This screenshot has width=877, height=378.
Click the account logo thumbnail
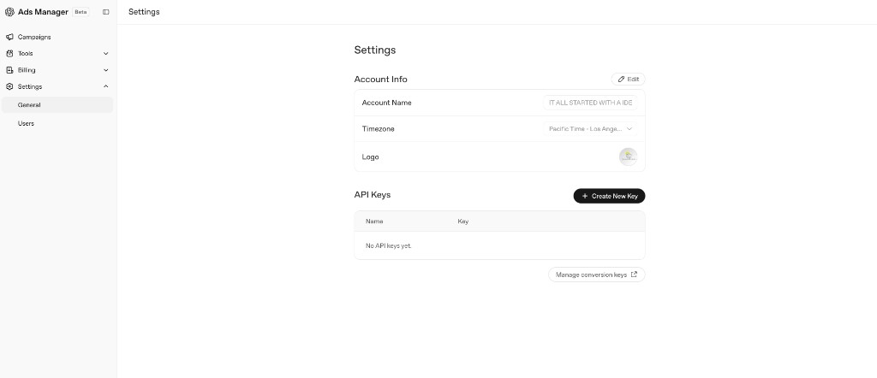click(x=628, y=157)
